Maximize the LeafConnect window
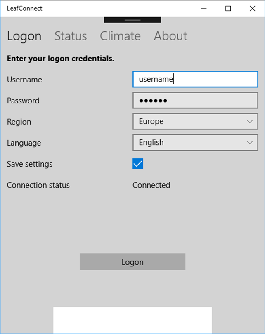265x334 pixels. (x=228, y=9)
